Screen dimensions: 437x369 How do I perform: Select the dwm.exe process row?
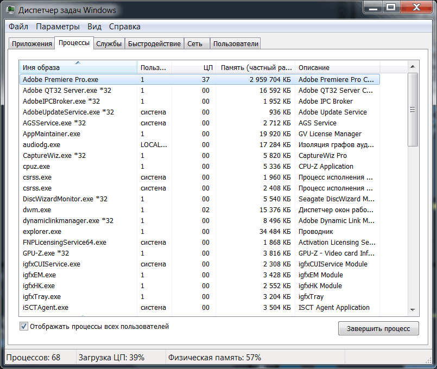(37, 210)
